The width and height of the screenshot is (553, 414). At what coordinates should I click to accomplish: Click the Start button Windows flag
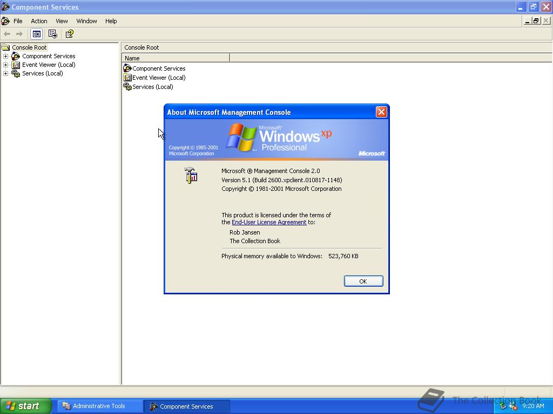[11, 406]
